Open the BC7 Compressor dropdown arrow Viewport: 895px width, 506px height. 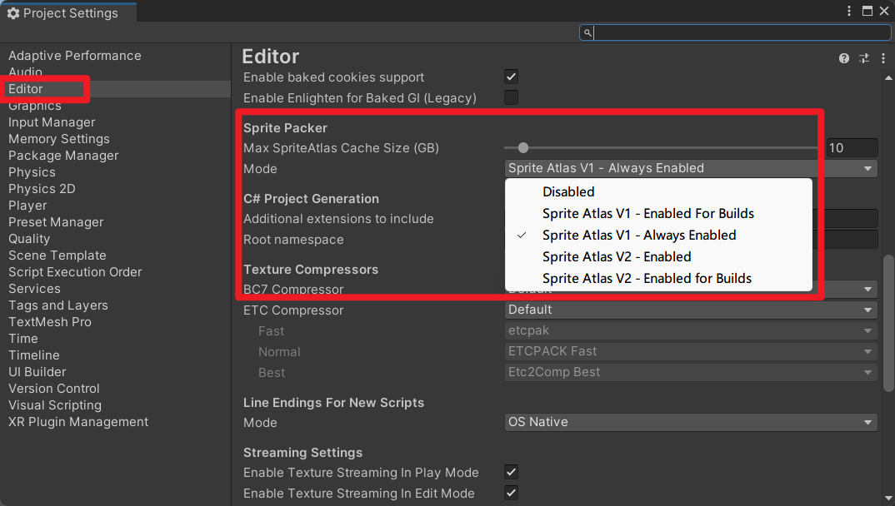[x=867, y=290]
